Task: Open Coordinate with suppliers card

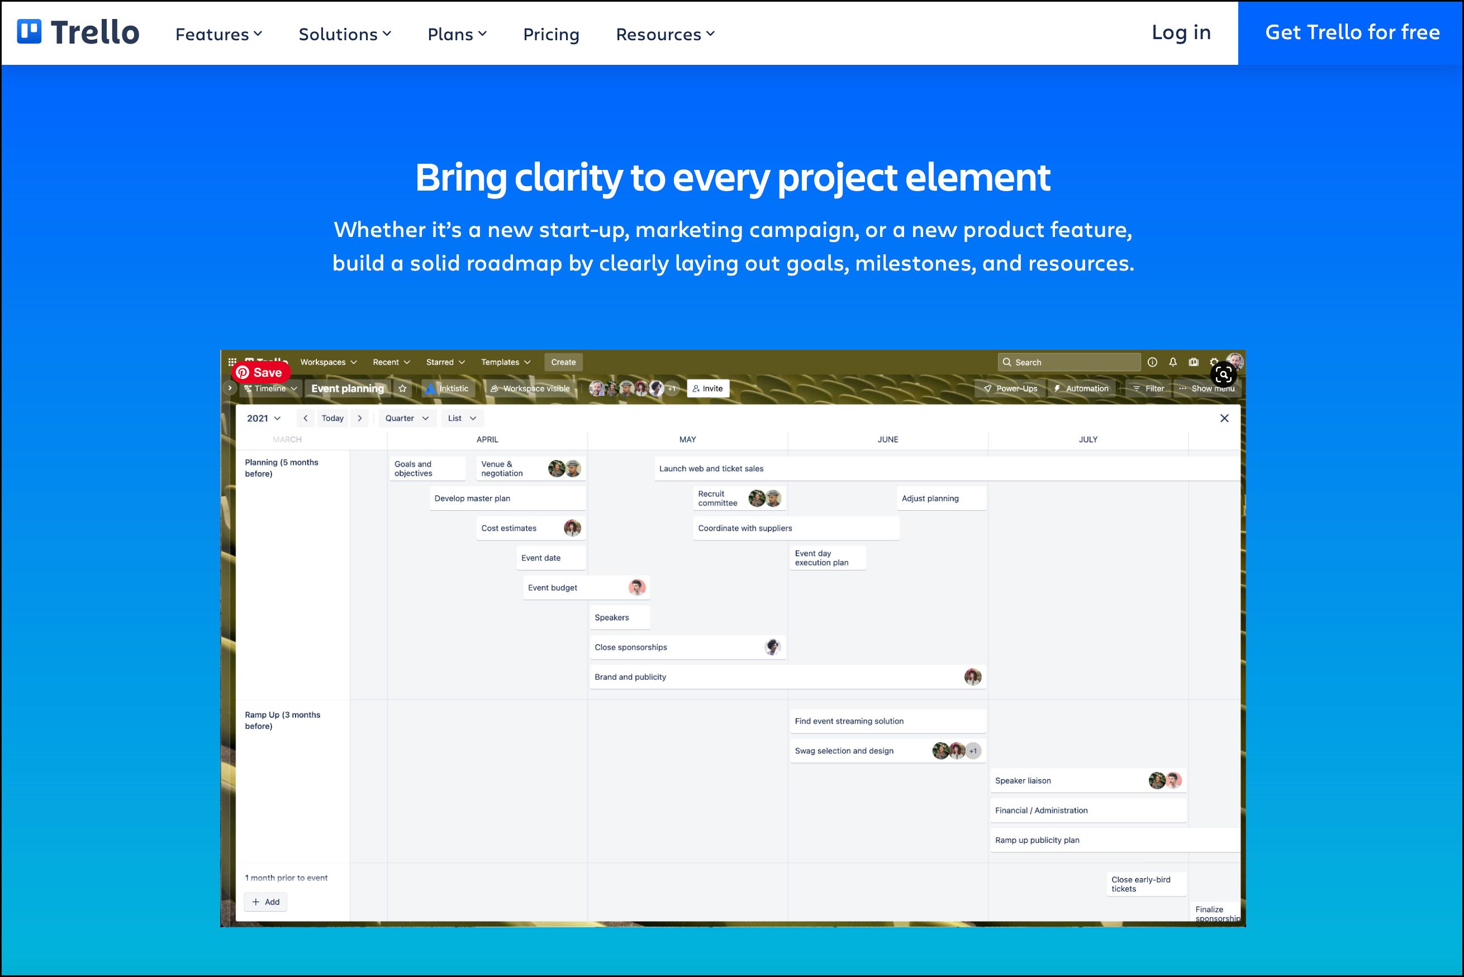Action: pos(796,528)
